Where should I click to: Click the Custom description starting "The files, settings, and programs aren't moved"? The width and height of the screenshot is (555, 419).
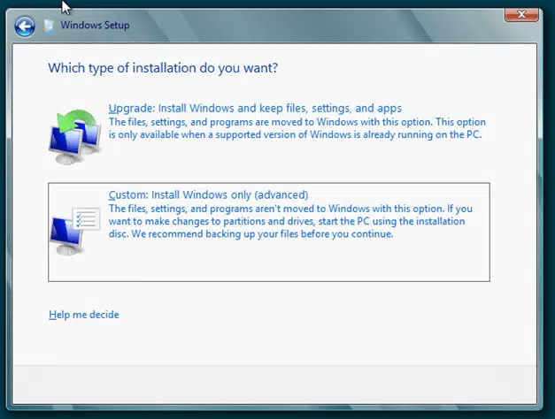(x=290, y=221)
